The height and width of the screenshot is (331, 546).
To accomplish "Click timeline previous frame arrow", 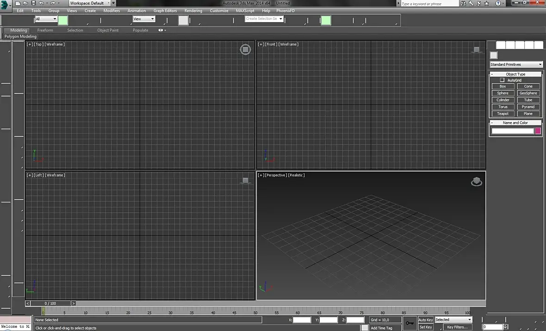I will click(x=27, y=304).
